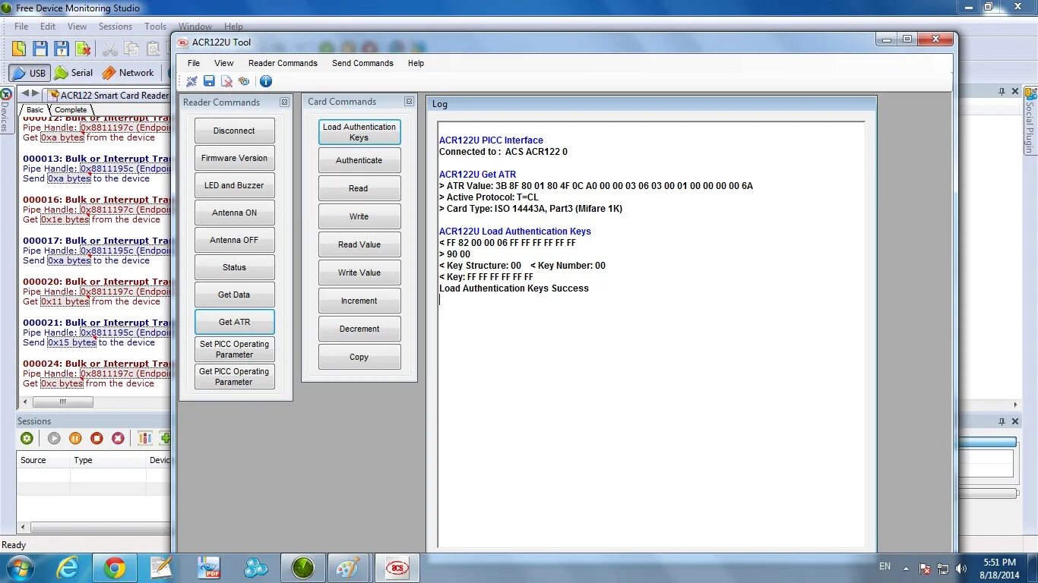Click the copy icon in Monitoring Studio toolbar
1038x583 pixels.
coord(132,49)
